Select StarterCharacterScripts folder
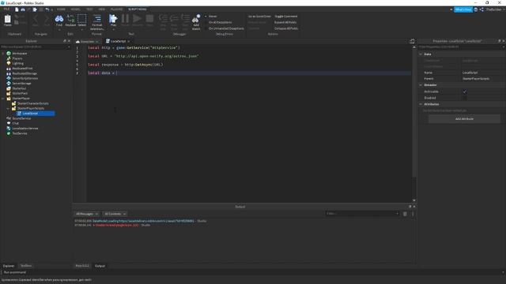Screen dimensions: 506x284 coord(32,103)
